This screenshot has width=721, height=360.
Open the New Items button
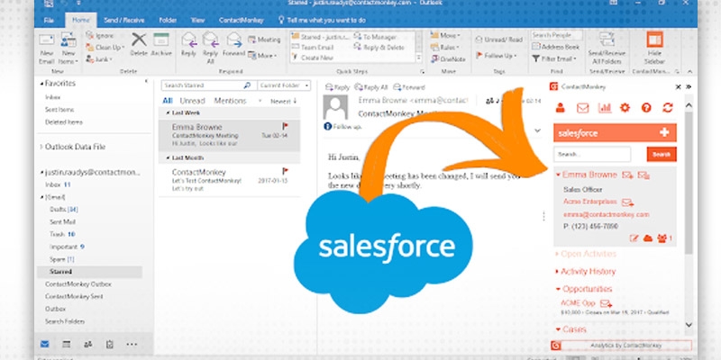coord(68,49)
